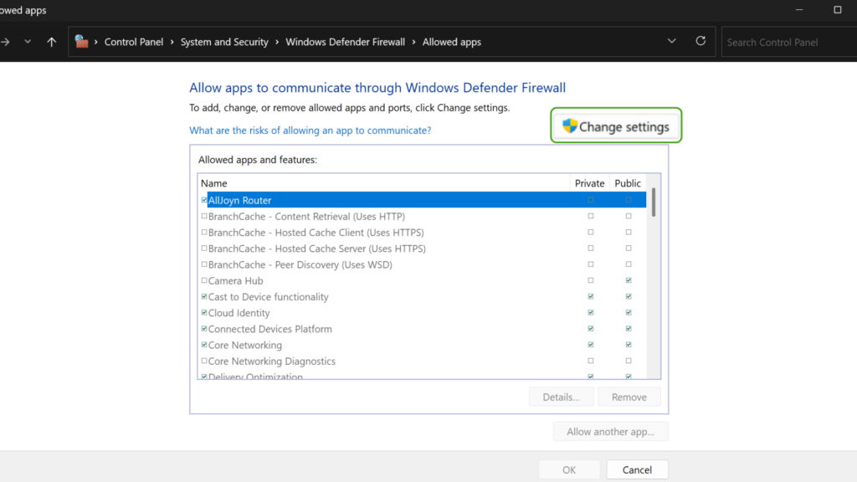Select the Camera Hub row

pos(422,280)
